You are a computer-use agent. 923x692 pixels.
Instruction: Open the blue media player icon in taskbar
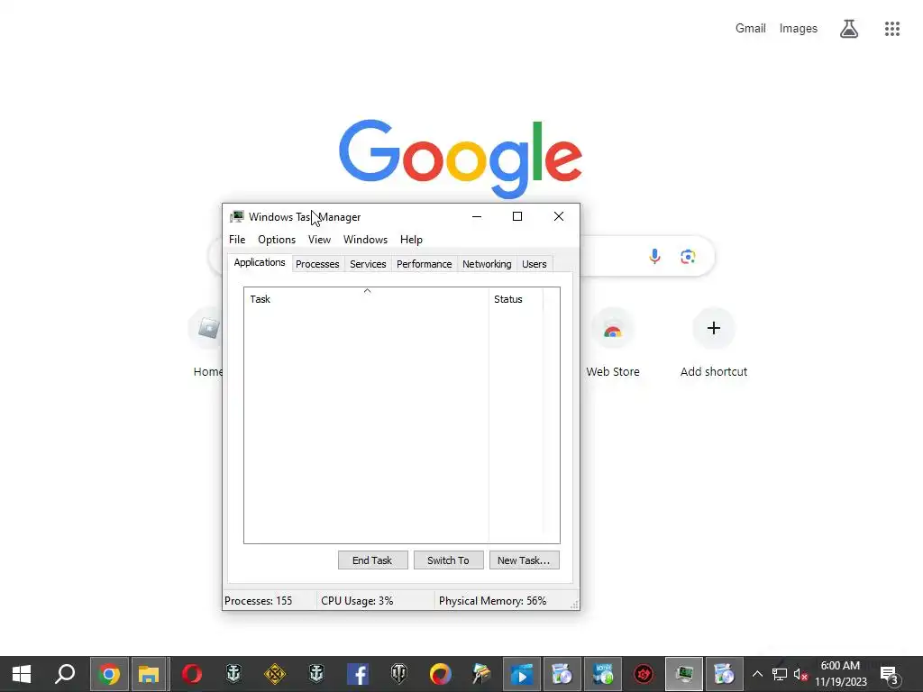[x=522, y=674]
